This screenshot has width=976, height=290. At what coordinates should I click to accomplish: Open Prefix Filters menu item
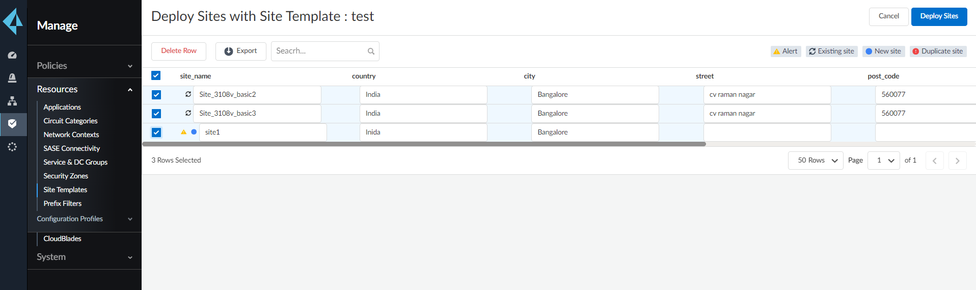62,203
